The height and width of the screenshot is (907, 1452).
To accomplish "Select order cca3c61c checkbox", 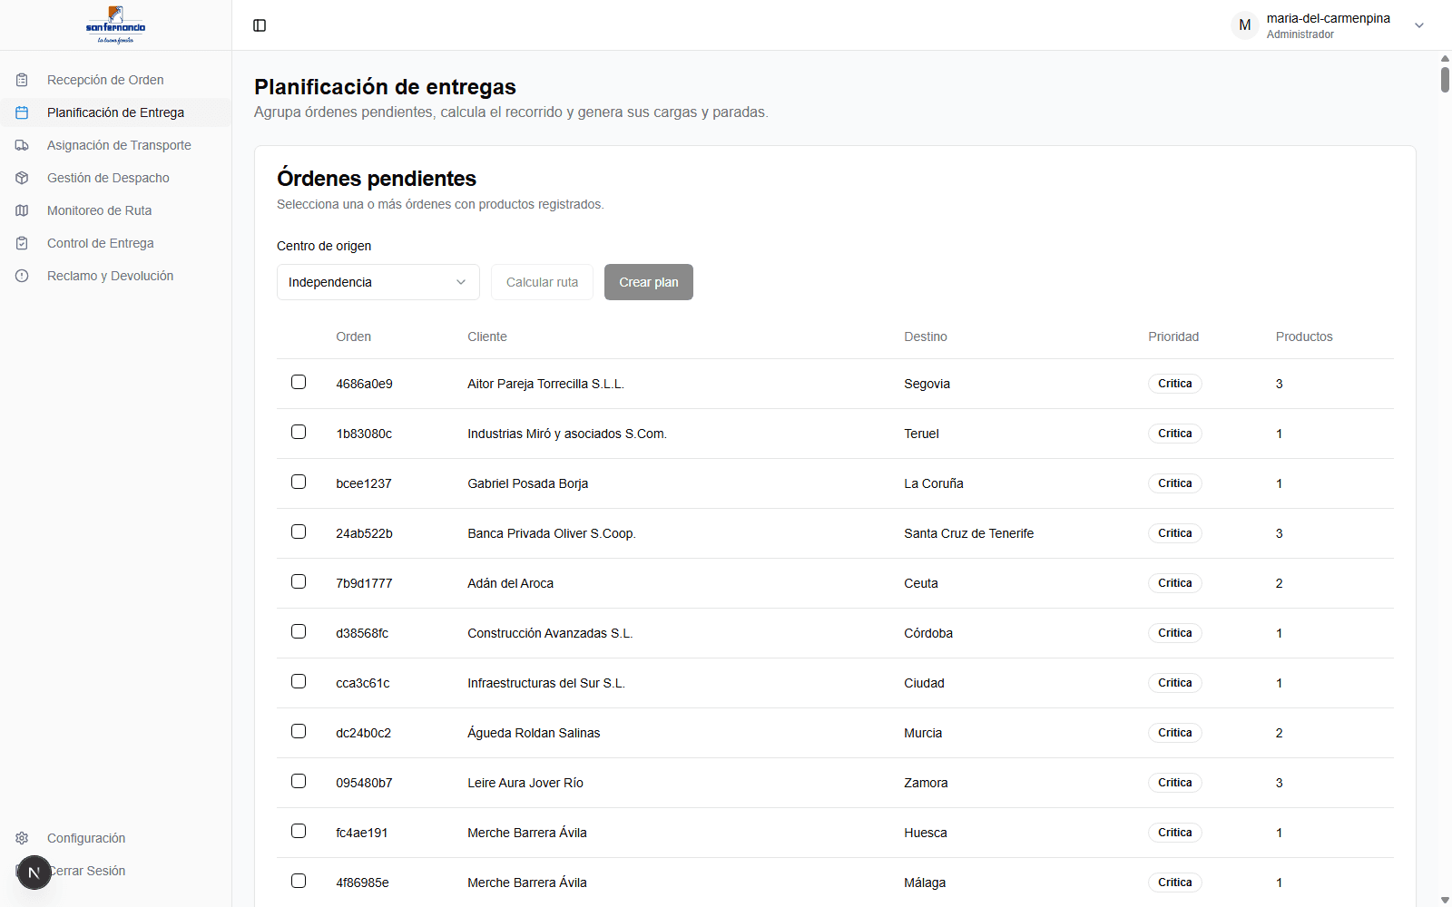I will 299,681.
